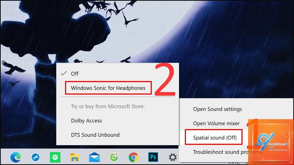Open Google Chrome from the taskbar
The height and width of the screenshot is (165, 294).
[x=133, y=157]
